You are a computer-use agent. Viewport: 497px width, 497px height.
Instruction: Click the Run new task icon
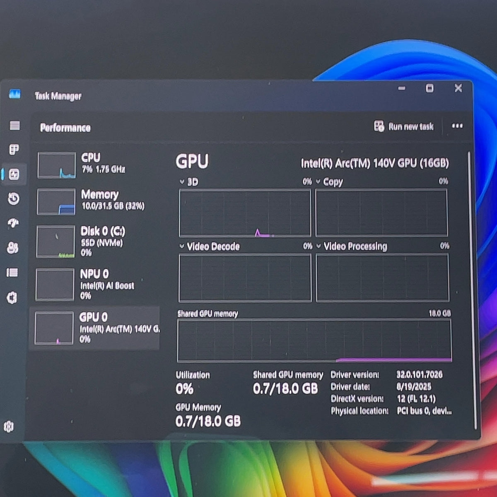click(x=379, y=126)
